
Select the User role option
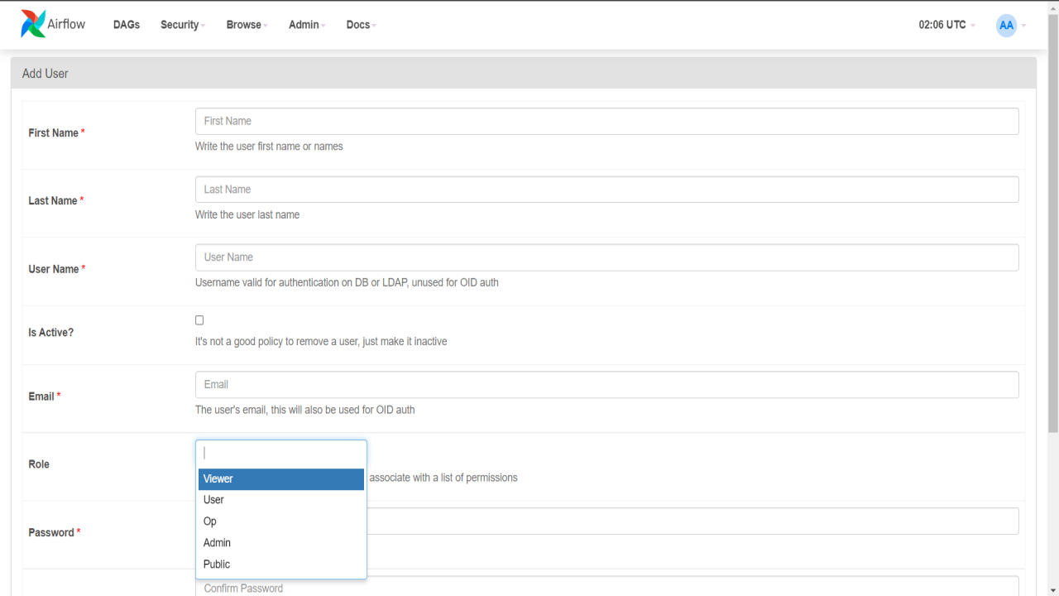pos(281,500)
